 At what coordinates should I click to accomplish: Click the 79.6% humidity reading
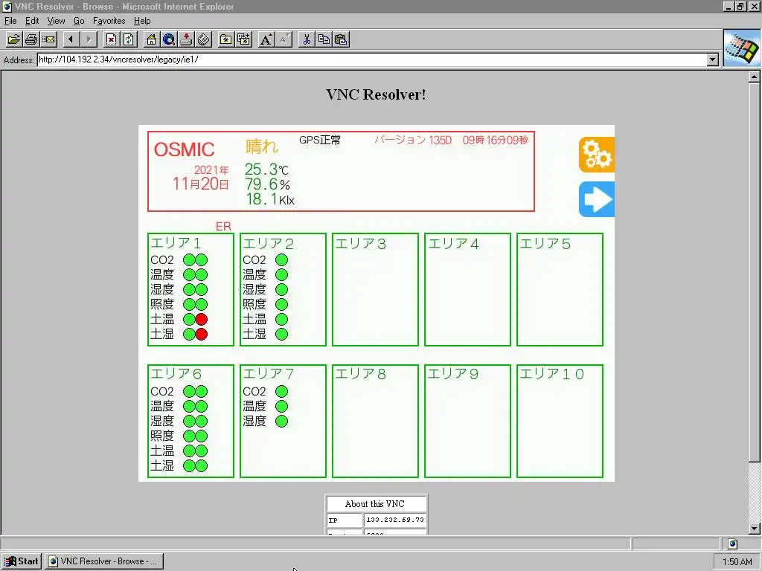(x=267, y=184)
